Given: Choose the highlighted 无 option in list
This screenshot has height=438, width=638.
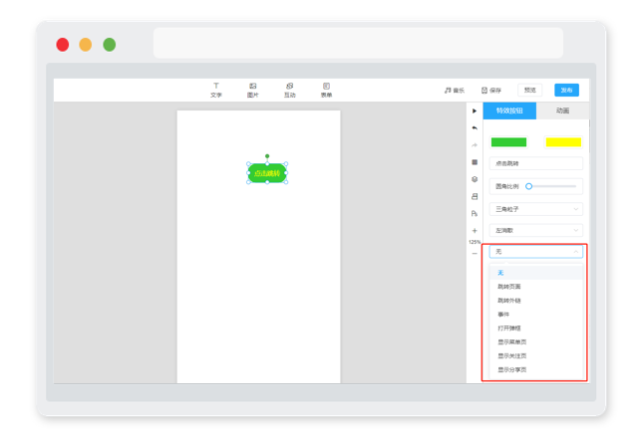Looking at the screenshot, I should (x=536, y=273).
